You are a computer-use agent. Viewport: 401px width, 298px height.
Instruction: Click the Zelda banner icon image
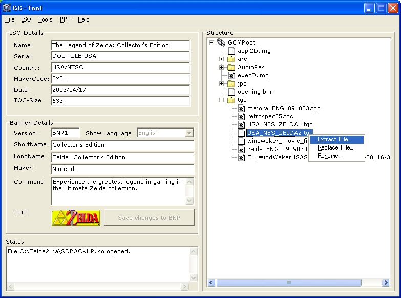click(x=76, y=218)
